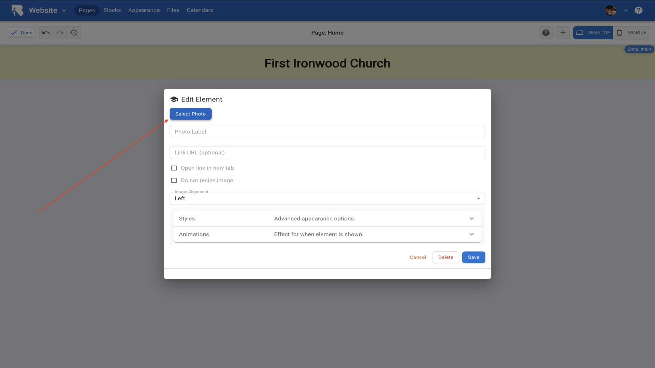The width and height of the screenshot is (655, 368).
Task: Click the user avatar photo
Action: coord(611,10)
